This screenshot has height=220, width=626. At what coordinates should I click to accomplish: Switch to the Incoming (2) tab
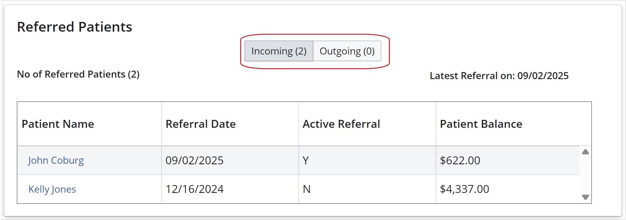coord(279,51)
